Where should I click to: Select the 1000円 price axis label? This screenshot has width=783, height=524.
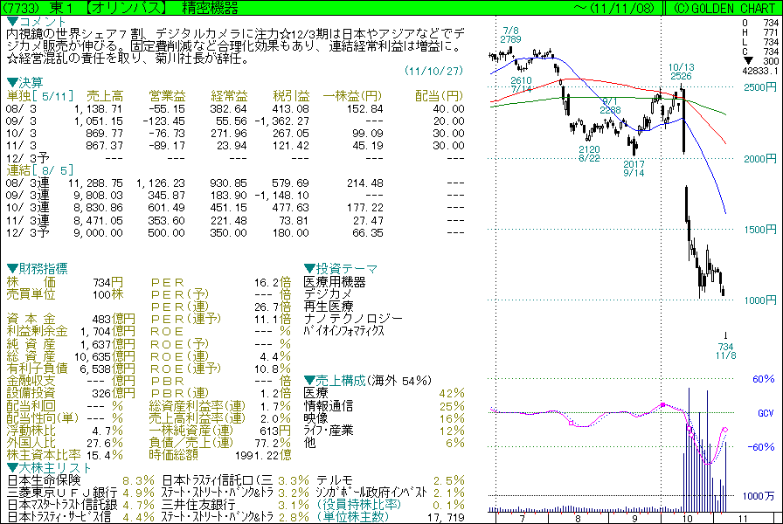point(760,300)
